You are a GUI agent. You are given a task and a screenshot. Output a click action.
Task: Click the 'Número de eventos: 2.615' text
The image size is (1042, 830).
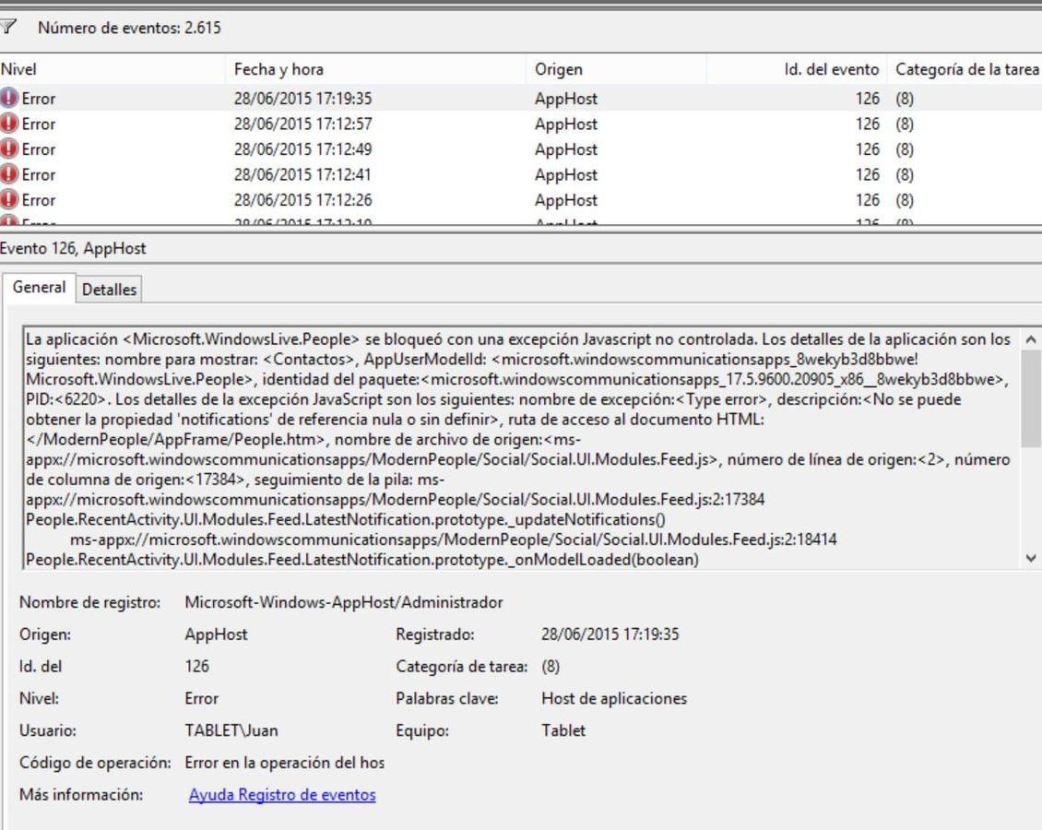(130, 28)
